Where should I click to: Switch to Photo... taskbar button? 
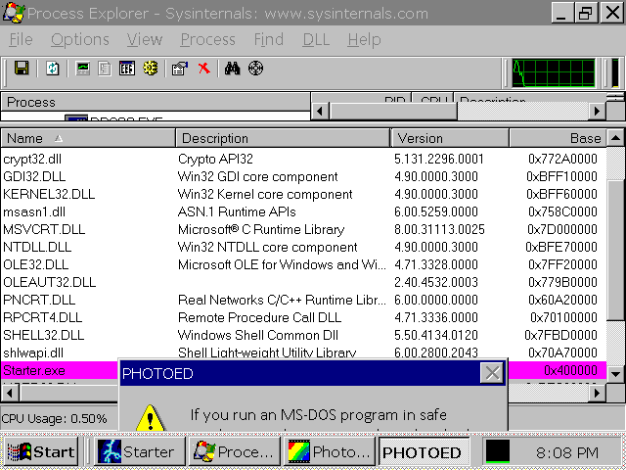[x=330, y=452]
